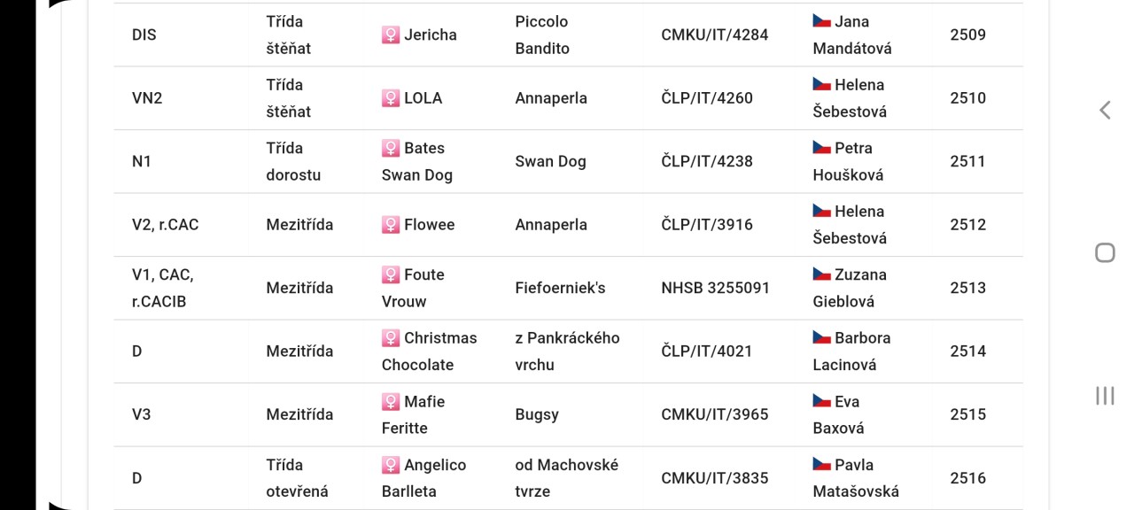Click the female symbol icon beside LOLA
This screenshot has width=1134, height=510.
391,98
